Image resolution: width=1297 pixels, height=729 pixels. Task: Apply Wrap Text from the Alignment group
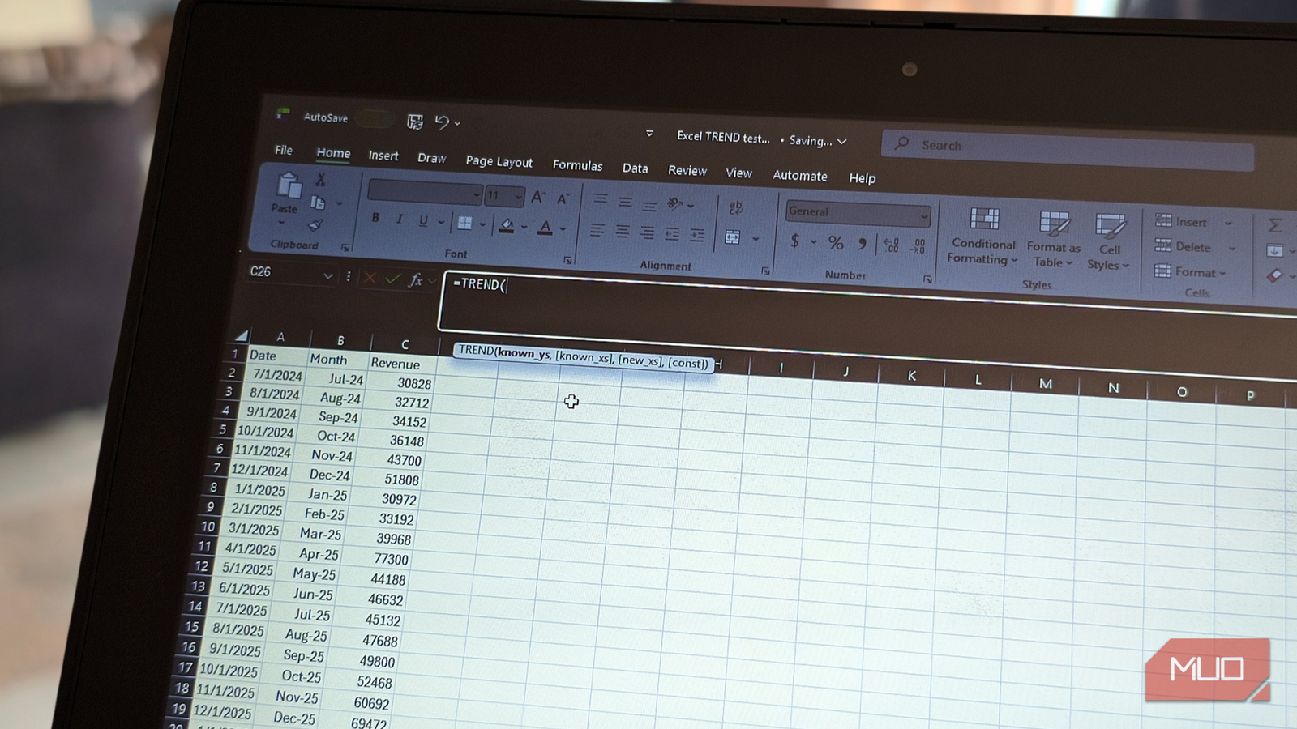tap(736, 207)
